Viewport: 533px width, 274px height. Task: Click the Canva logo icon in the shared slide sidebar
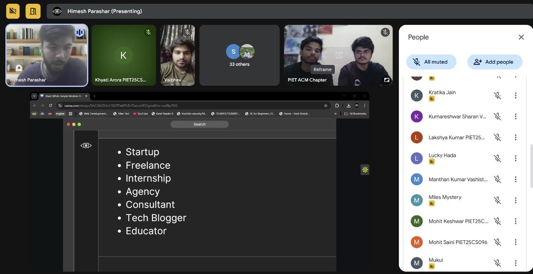(86, 146)
